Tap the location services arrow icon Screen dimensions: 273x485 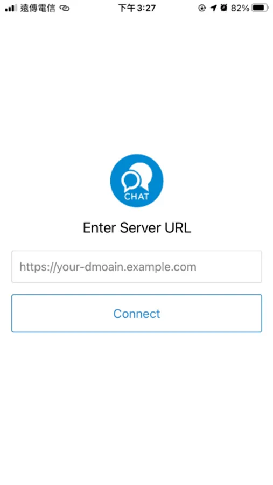tap(213, 8)
